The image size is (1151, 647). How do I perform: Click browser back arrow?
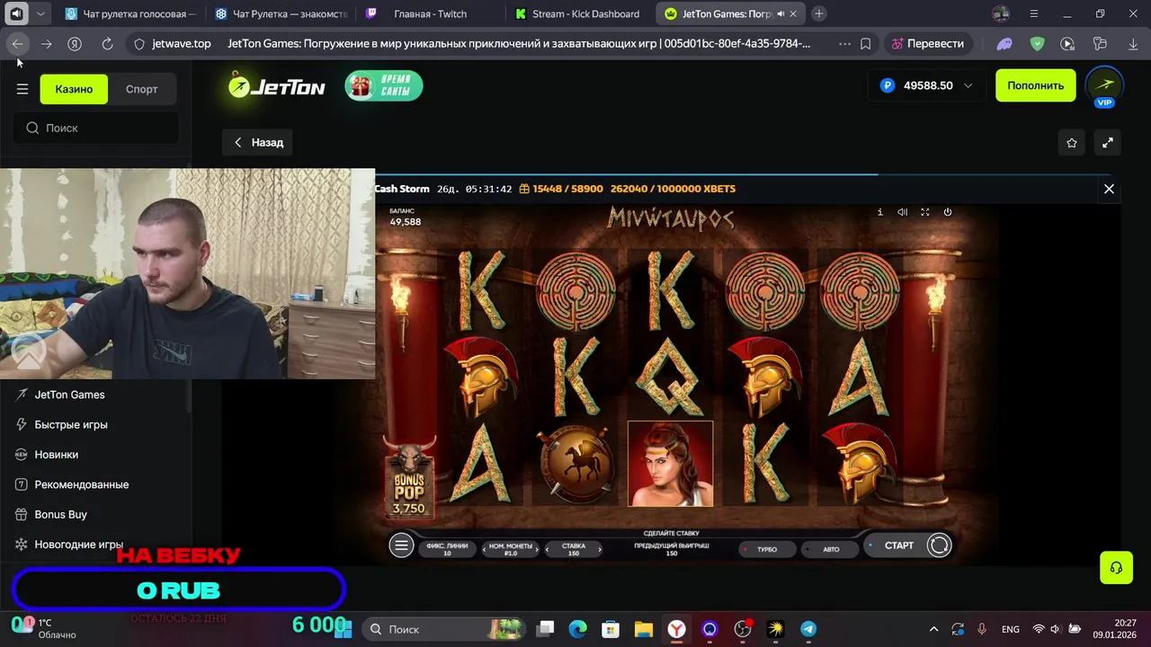pos(18,43)
